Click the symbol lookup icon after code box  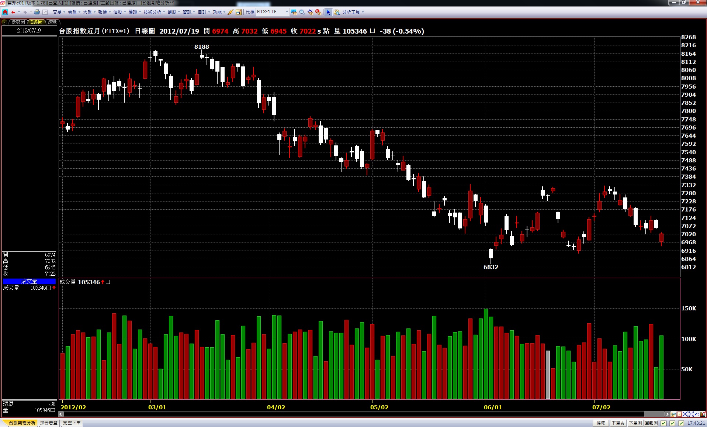tap(294, 12)
